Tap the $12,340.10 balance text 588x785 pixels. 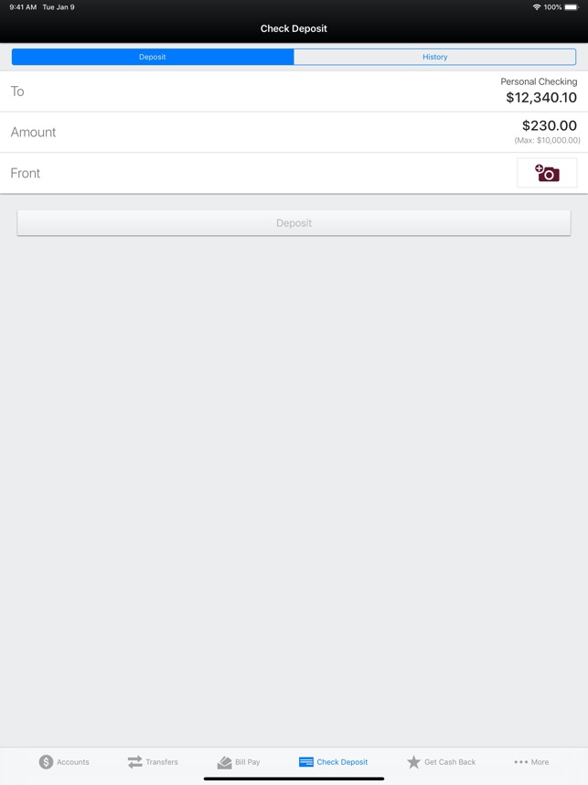point(539,95)
